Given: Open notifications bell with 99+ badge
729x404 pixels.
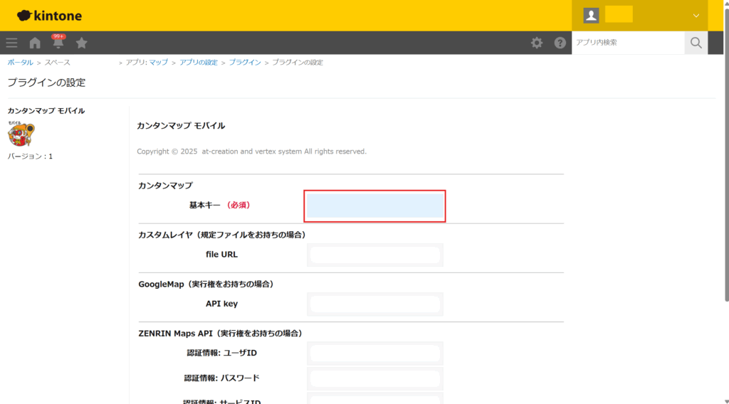Looking at the screenshot, I should point(58,41).
